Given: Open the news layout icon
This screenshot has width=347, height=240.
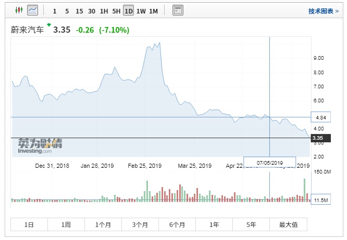Looking at the screenshot, I should pos(178,10).
